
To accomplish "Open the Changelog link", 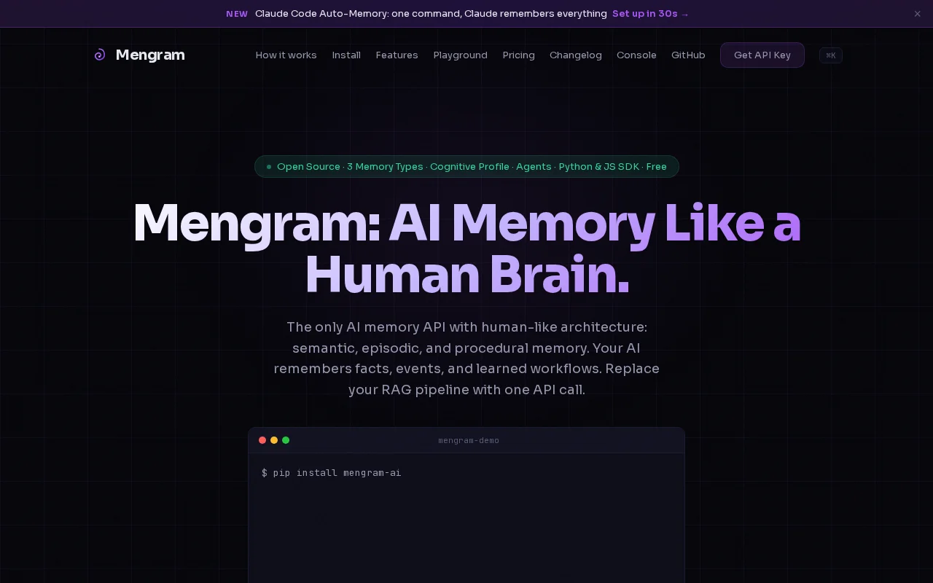I will click(575, 55).
